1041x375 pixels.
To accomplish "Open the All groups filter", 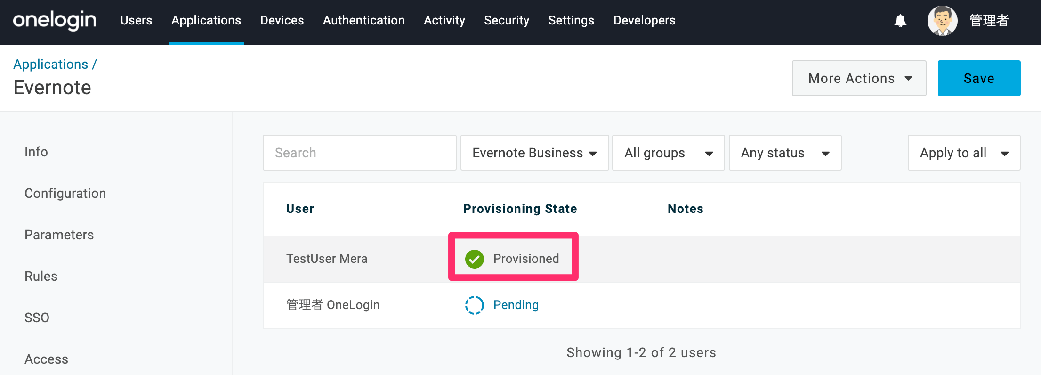I will 668,153.
